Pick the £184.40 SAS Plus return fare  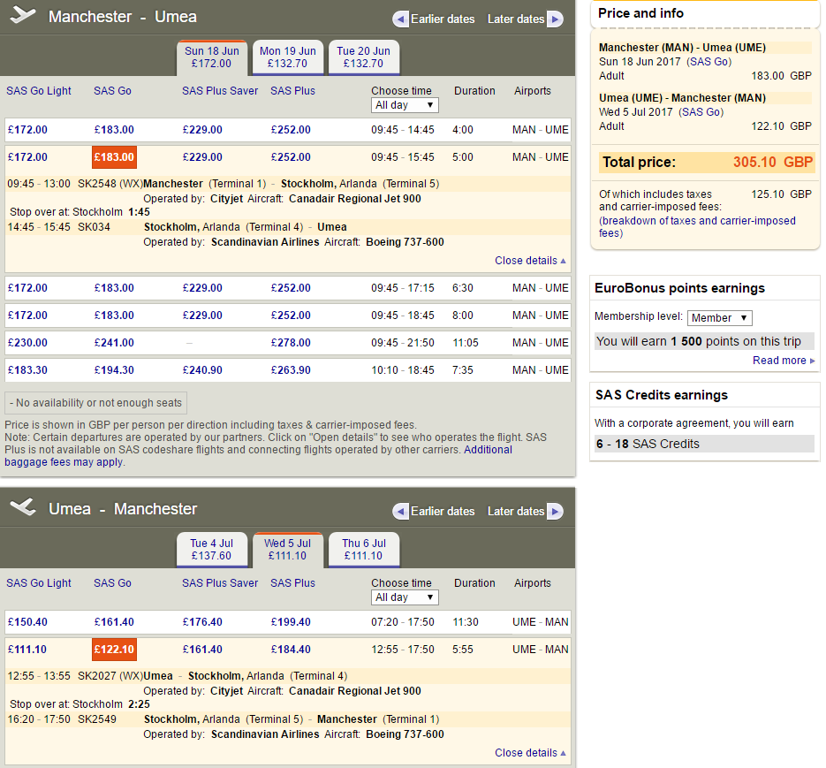pos(291,650)
